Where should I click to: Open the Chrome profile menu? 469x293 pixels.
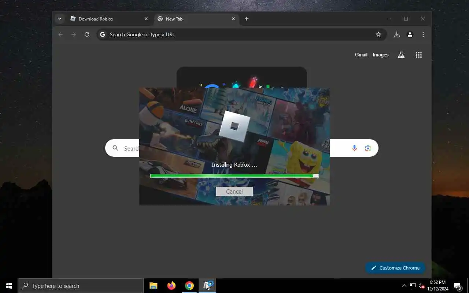click(410, 34)
